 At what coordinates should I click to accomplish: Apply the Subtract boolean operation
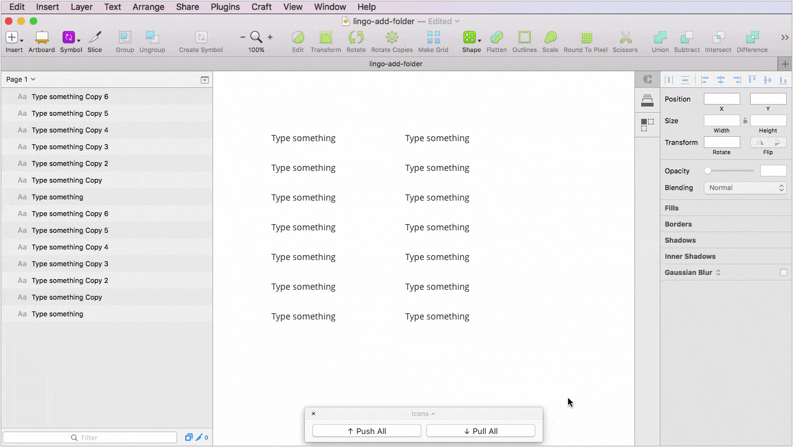(x=687, y=37)
